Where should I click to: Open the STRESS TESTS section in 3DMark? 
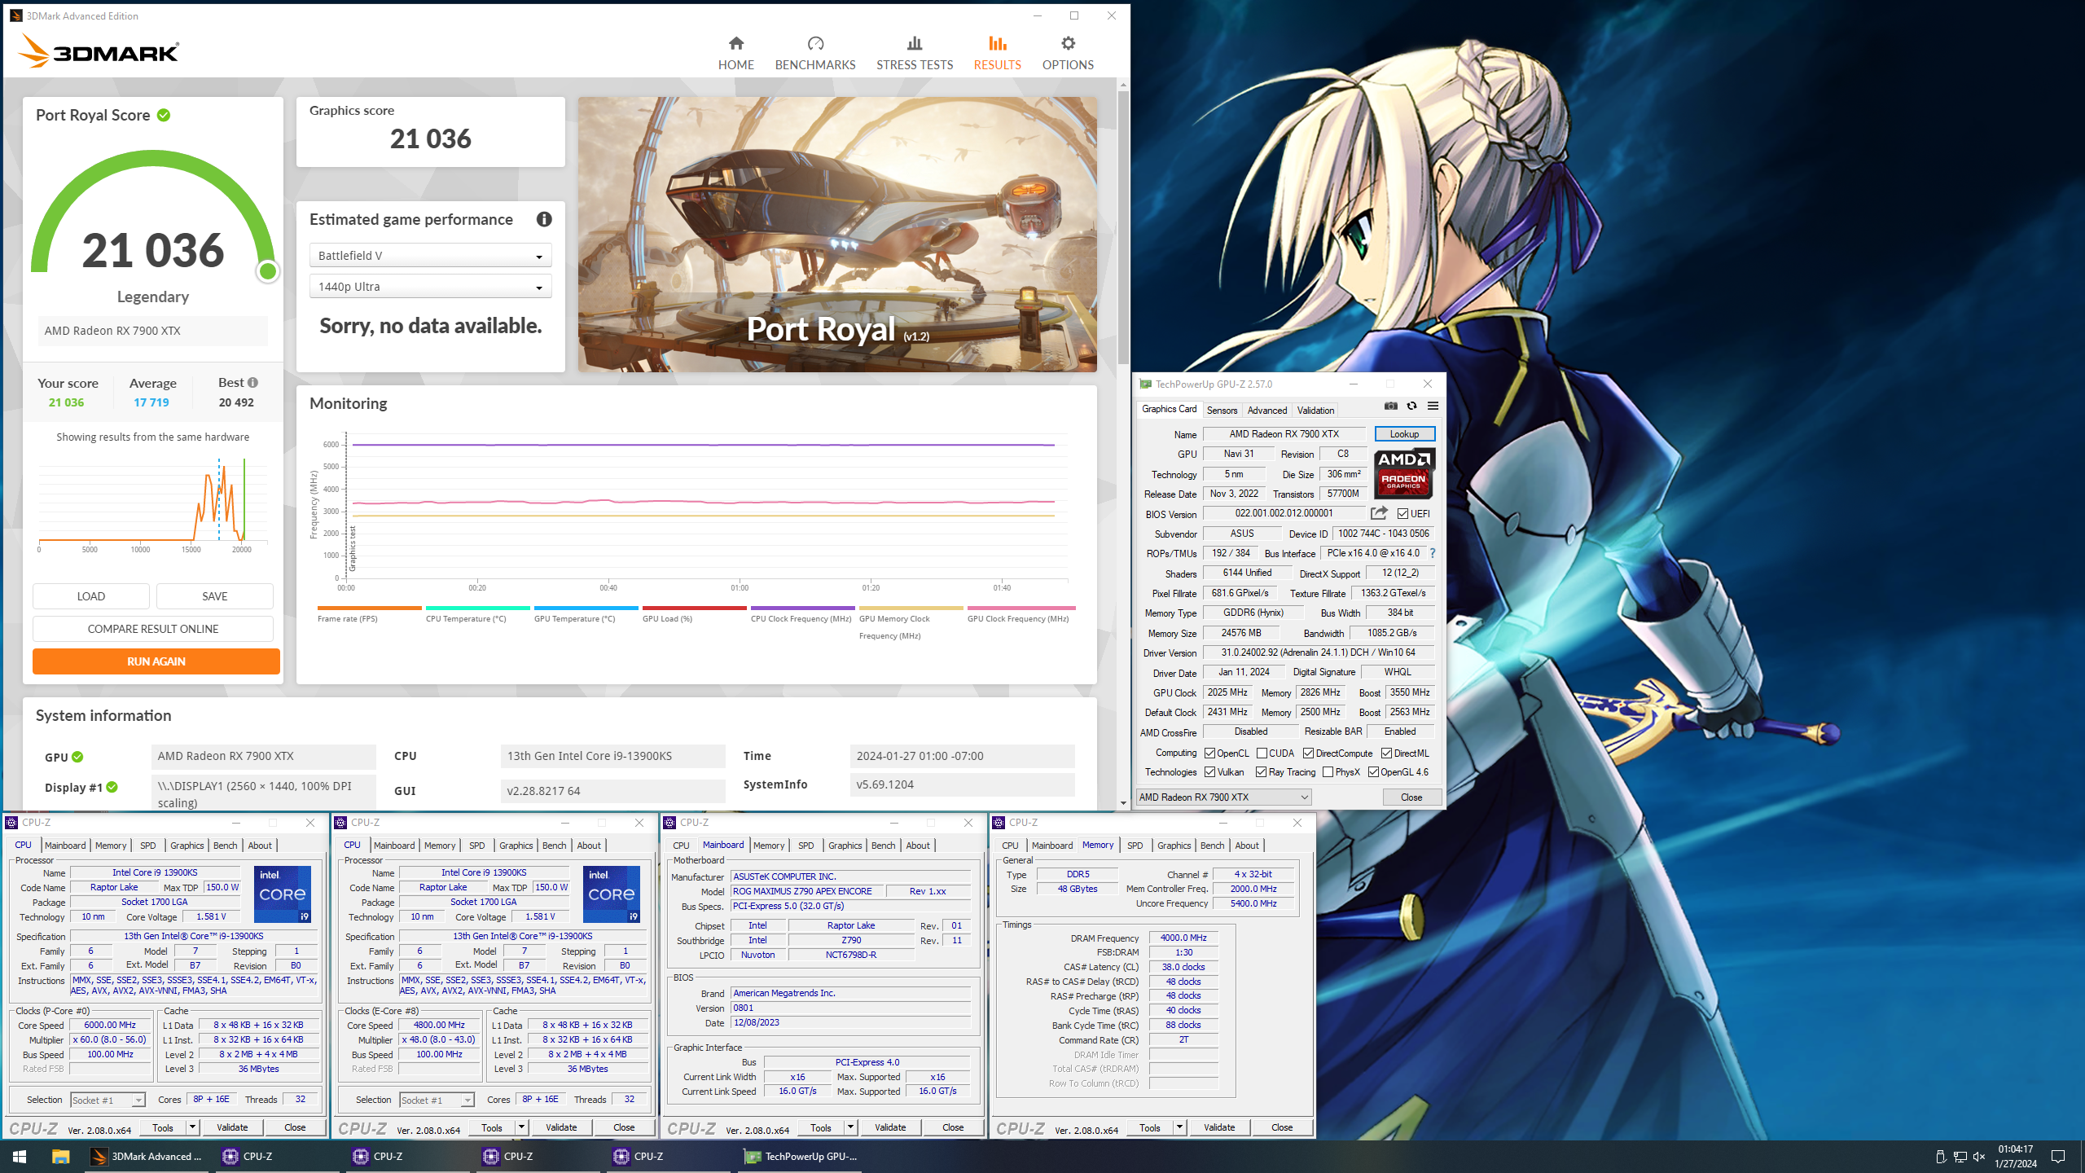pos(915,53)
